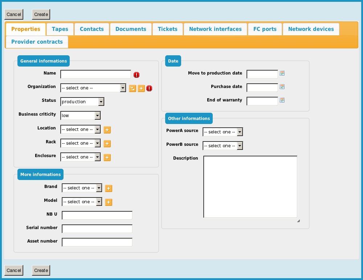363x280 pixels.
Task: Click into the Name text field
Action: point(95,75)
